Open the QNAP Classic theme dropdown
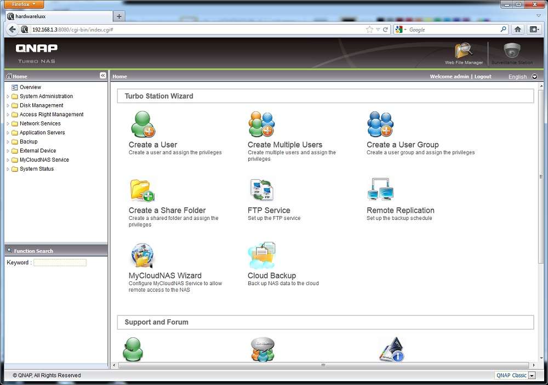 (x=532, y=376)
